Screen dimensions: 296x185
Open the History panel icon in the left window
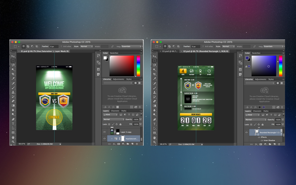pos(98,55)
